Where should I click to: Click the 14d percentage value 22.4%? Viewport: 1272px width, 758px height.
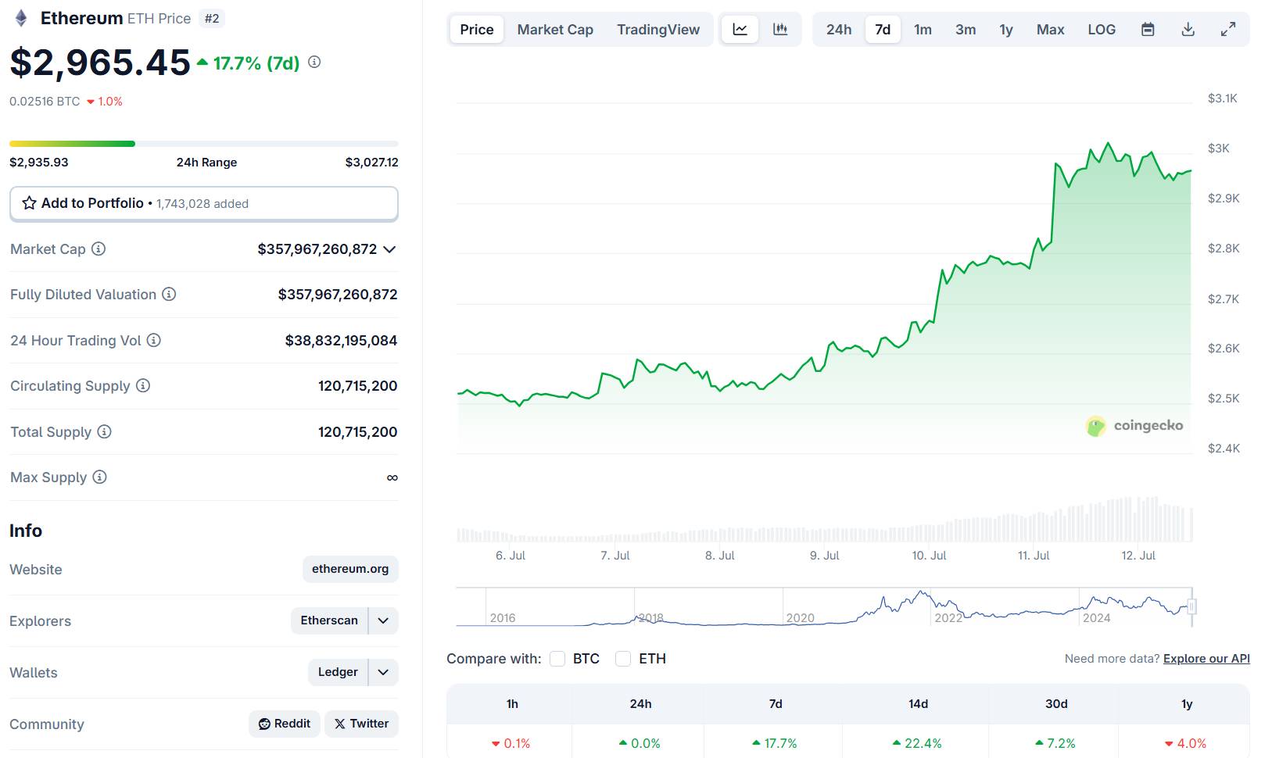[x=923, y=743]
